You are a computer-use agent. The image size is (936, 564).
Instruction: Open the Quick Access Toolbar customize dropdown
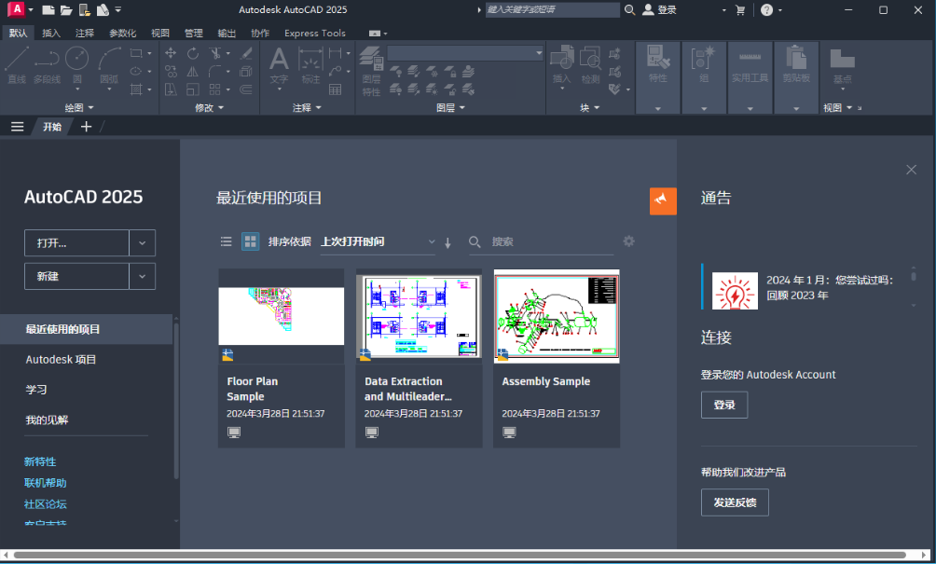click(x=118, y=9)
